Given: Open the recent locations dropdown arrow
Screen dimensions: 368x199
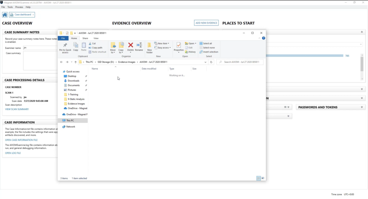Looking at the screenshot, I should tap(72, 62).
